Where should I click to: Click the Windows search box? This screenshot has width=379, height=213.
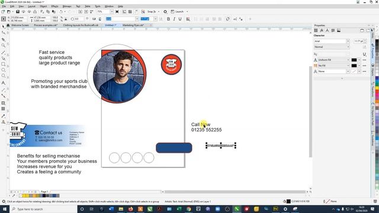pos(43,209)
